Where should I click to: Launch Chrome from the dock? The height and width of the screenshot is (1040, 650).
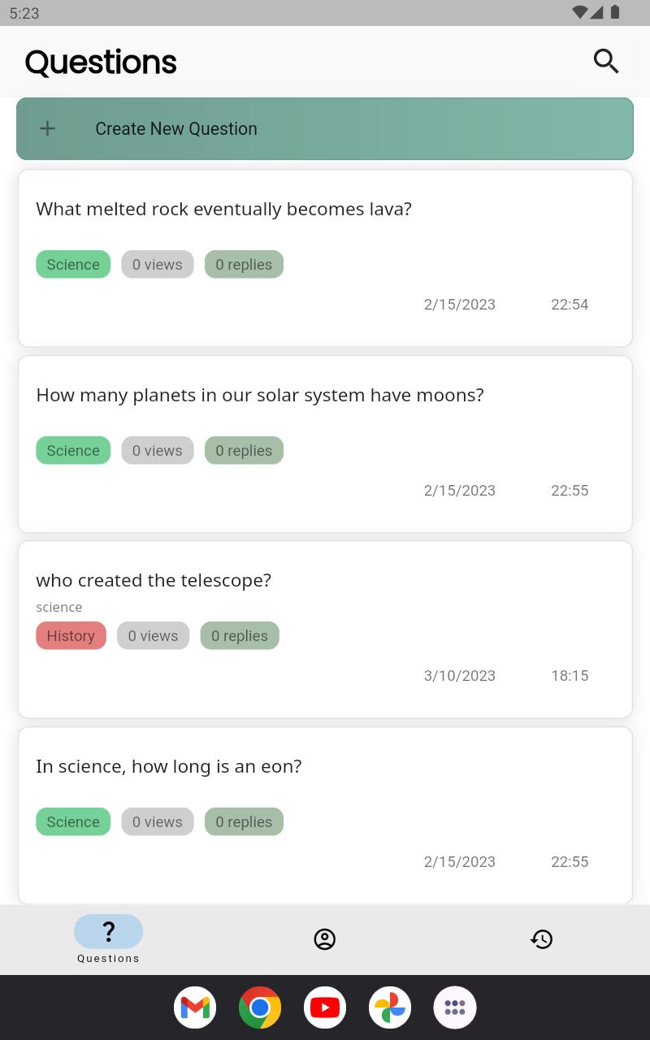pos(260,1007)
